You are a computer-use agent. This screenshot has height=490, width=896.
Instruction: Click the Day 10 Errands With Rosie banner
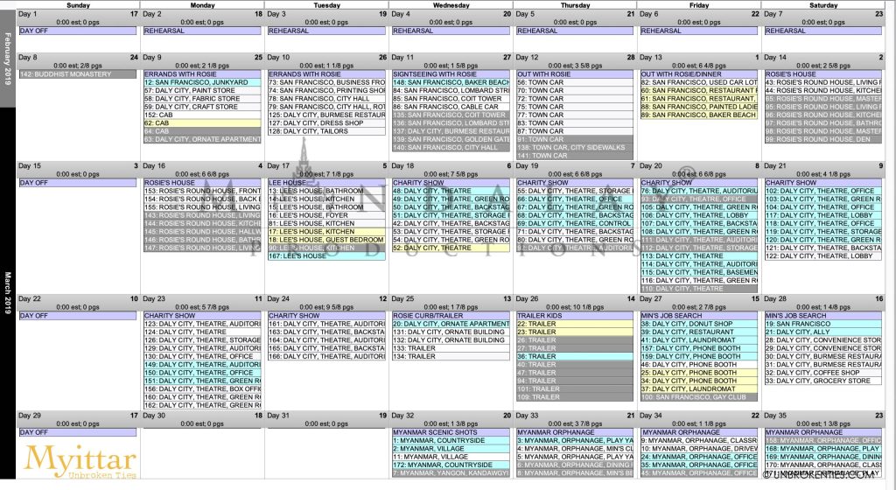pos(326,74)
